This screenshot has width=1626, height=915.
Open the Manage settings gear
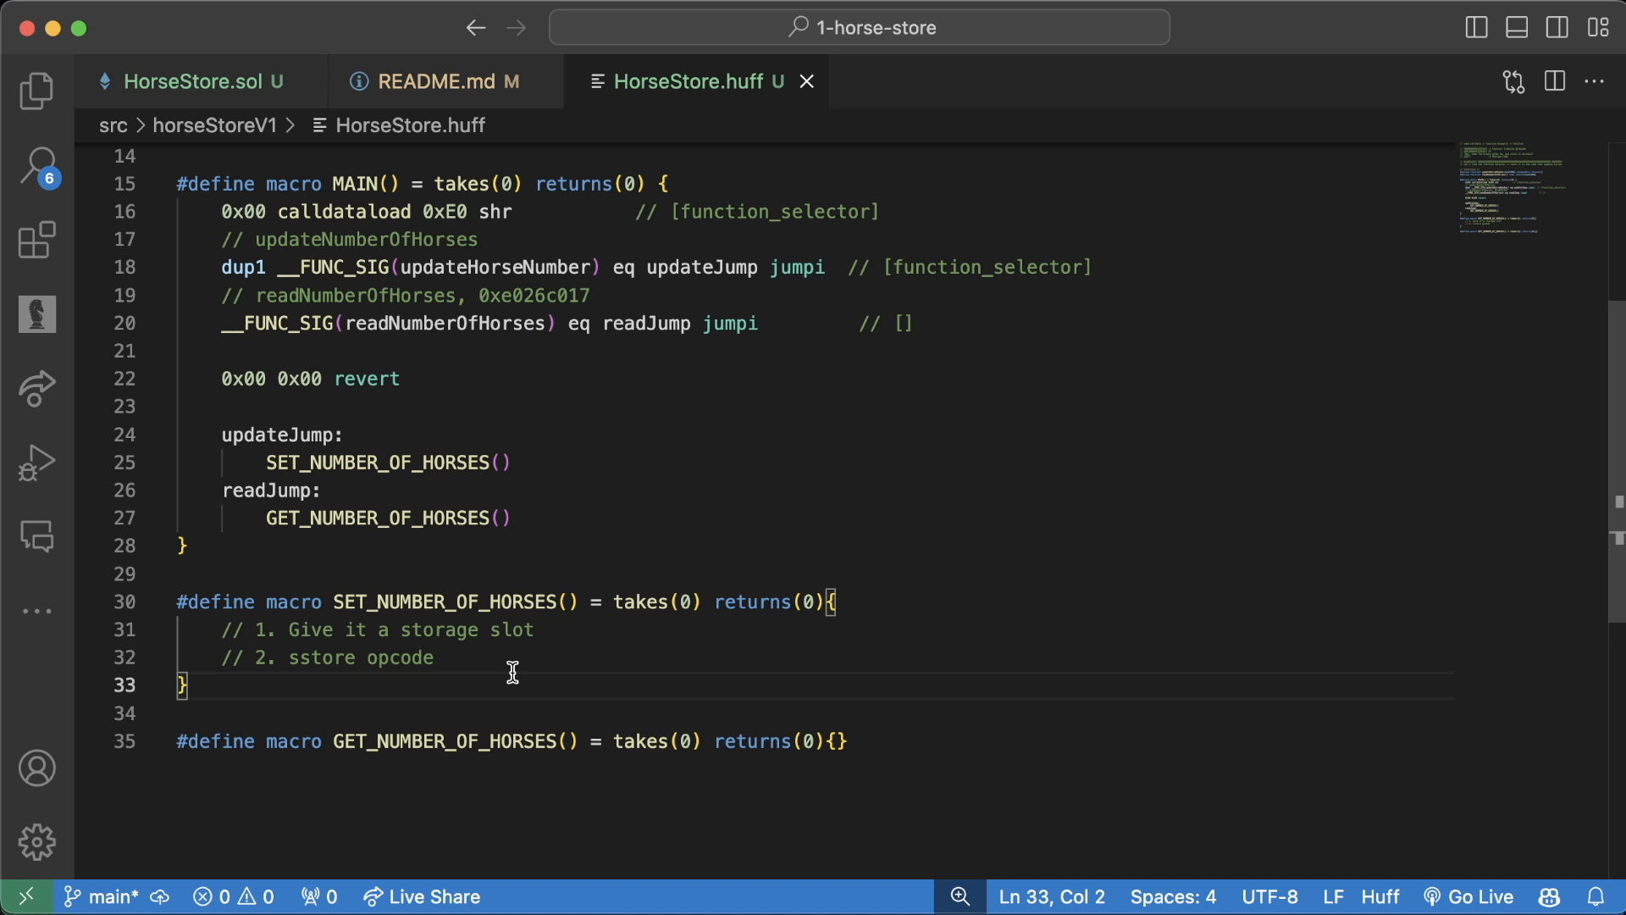[x=36, y=842]
